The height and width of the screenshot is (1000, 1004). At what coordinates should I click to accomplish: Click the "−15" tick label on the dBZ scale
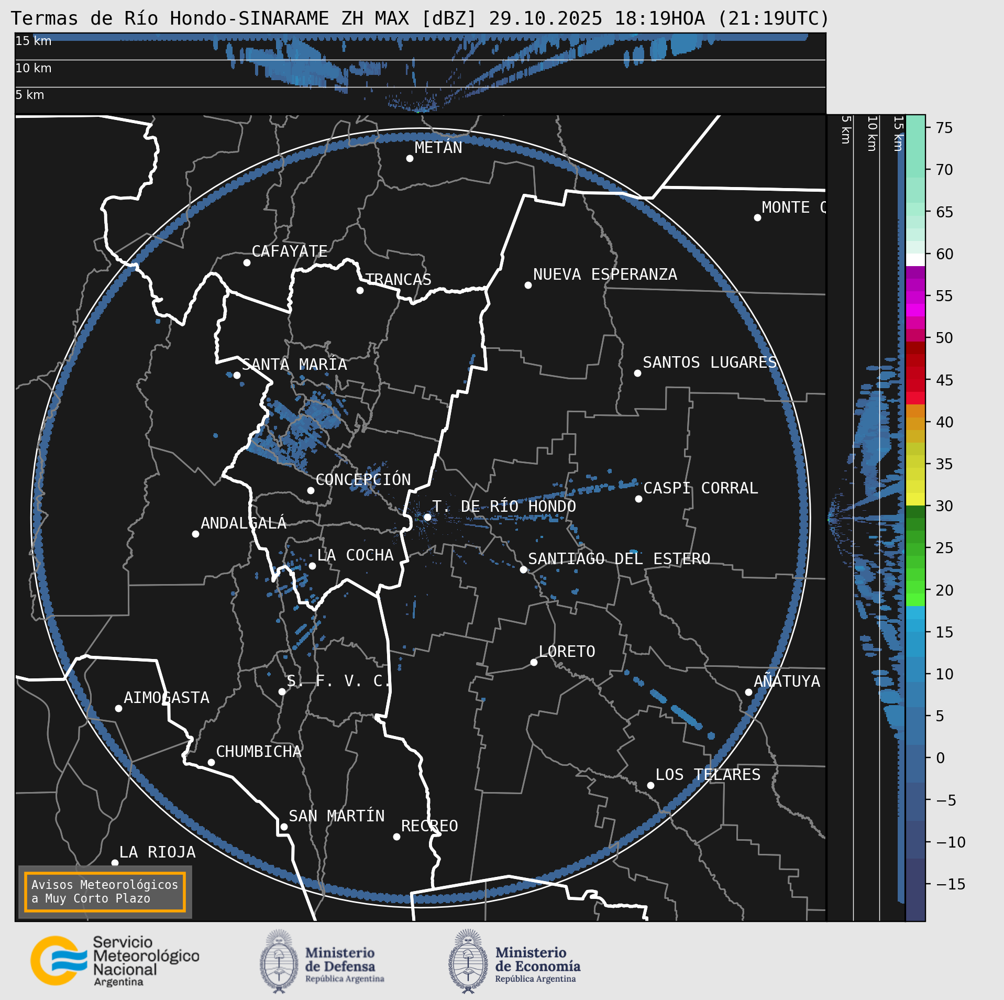tap(950, 884)
